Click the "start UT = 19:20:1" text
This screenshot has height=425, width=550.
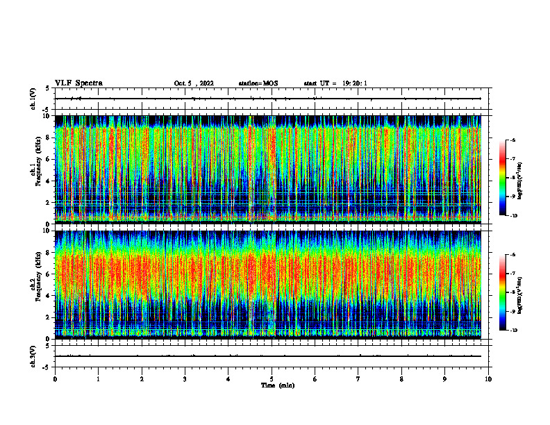coord(335,83)
